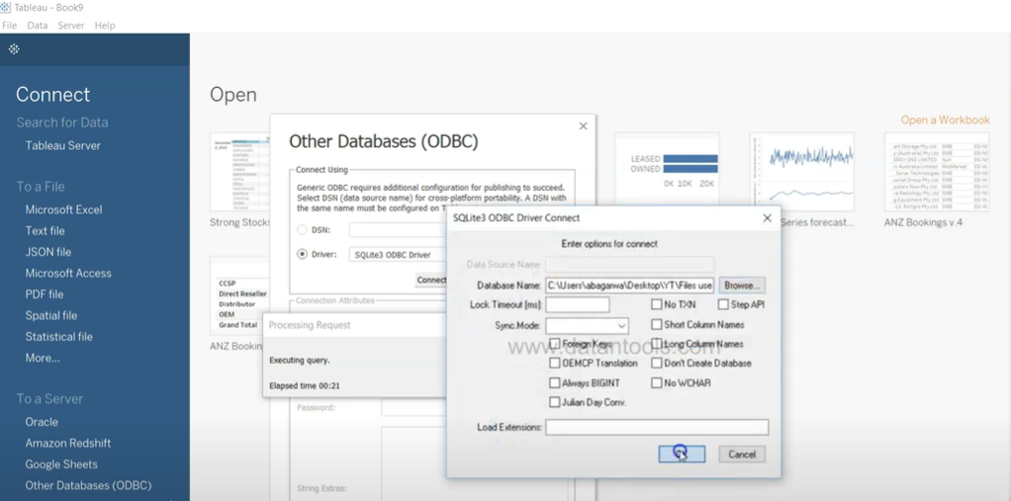The width and height of the screenshot is (1011, 501).
Task: Enable the No TXN checkbox
Action: [x=657, y=304]
